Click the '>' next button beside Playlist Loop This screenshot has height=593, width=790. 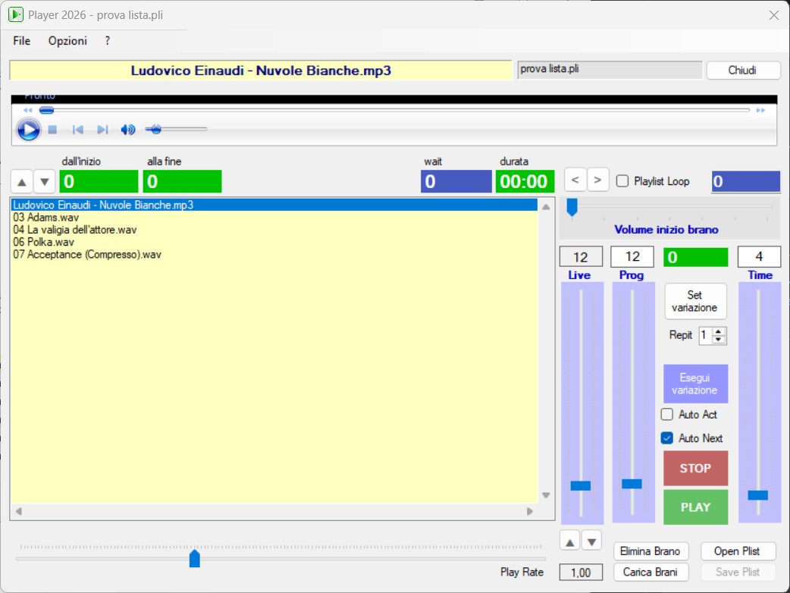click(x=597, y=180)
